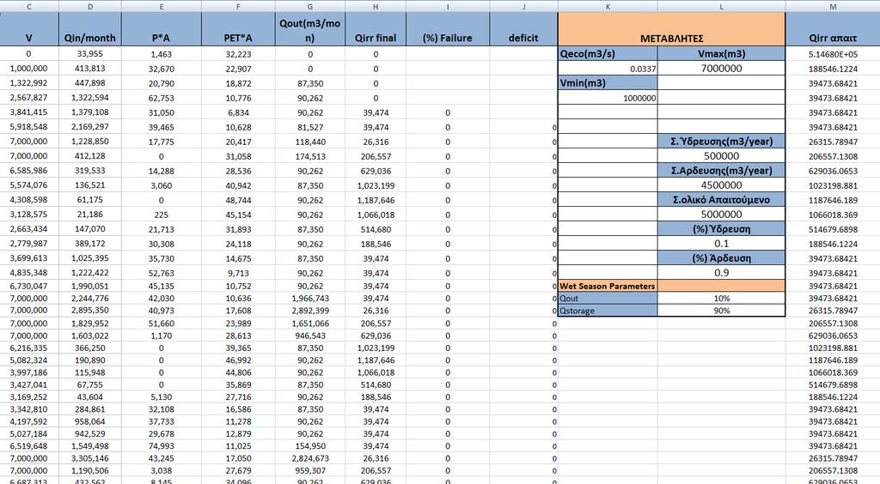The image size is (880, 484).
Task: Click P*A cell 1,463
Action: click(x=161, y=54)
